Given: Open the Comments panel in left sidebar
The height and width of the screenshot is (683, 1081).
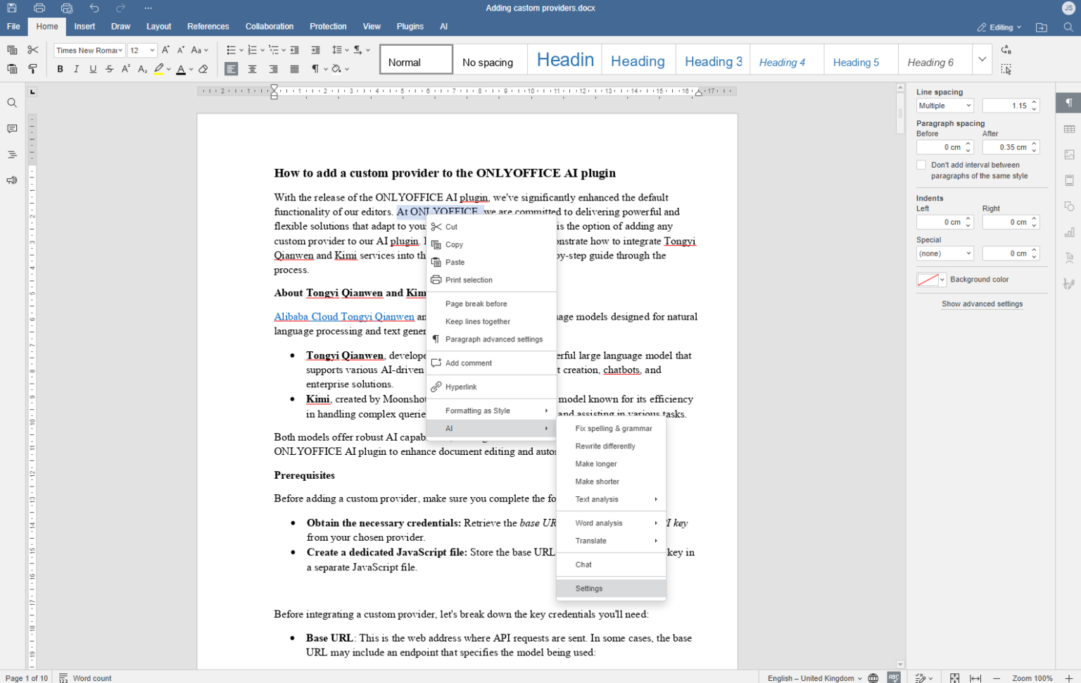Looking at the screenshot, I should [x=11, y=128].
